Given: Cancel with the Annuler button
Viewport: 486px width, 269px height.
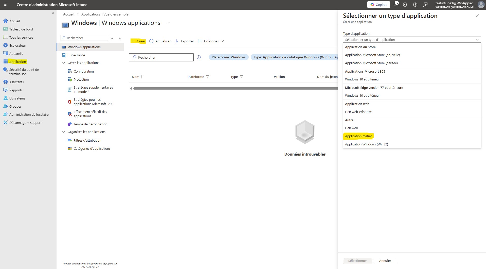Looking at the screenshot, I should (x=385, y=261).
